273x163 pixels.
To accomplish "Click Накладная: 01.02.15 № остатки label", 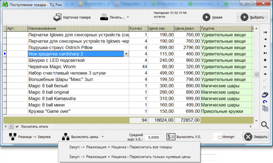I will (170, 15).
